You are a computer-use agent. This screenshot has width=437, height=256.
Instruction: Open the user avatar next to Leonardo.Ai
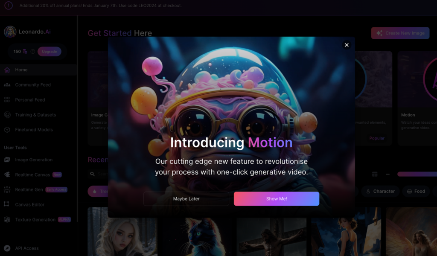tap(10, 32)
